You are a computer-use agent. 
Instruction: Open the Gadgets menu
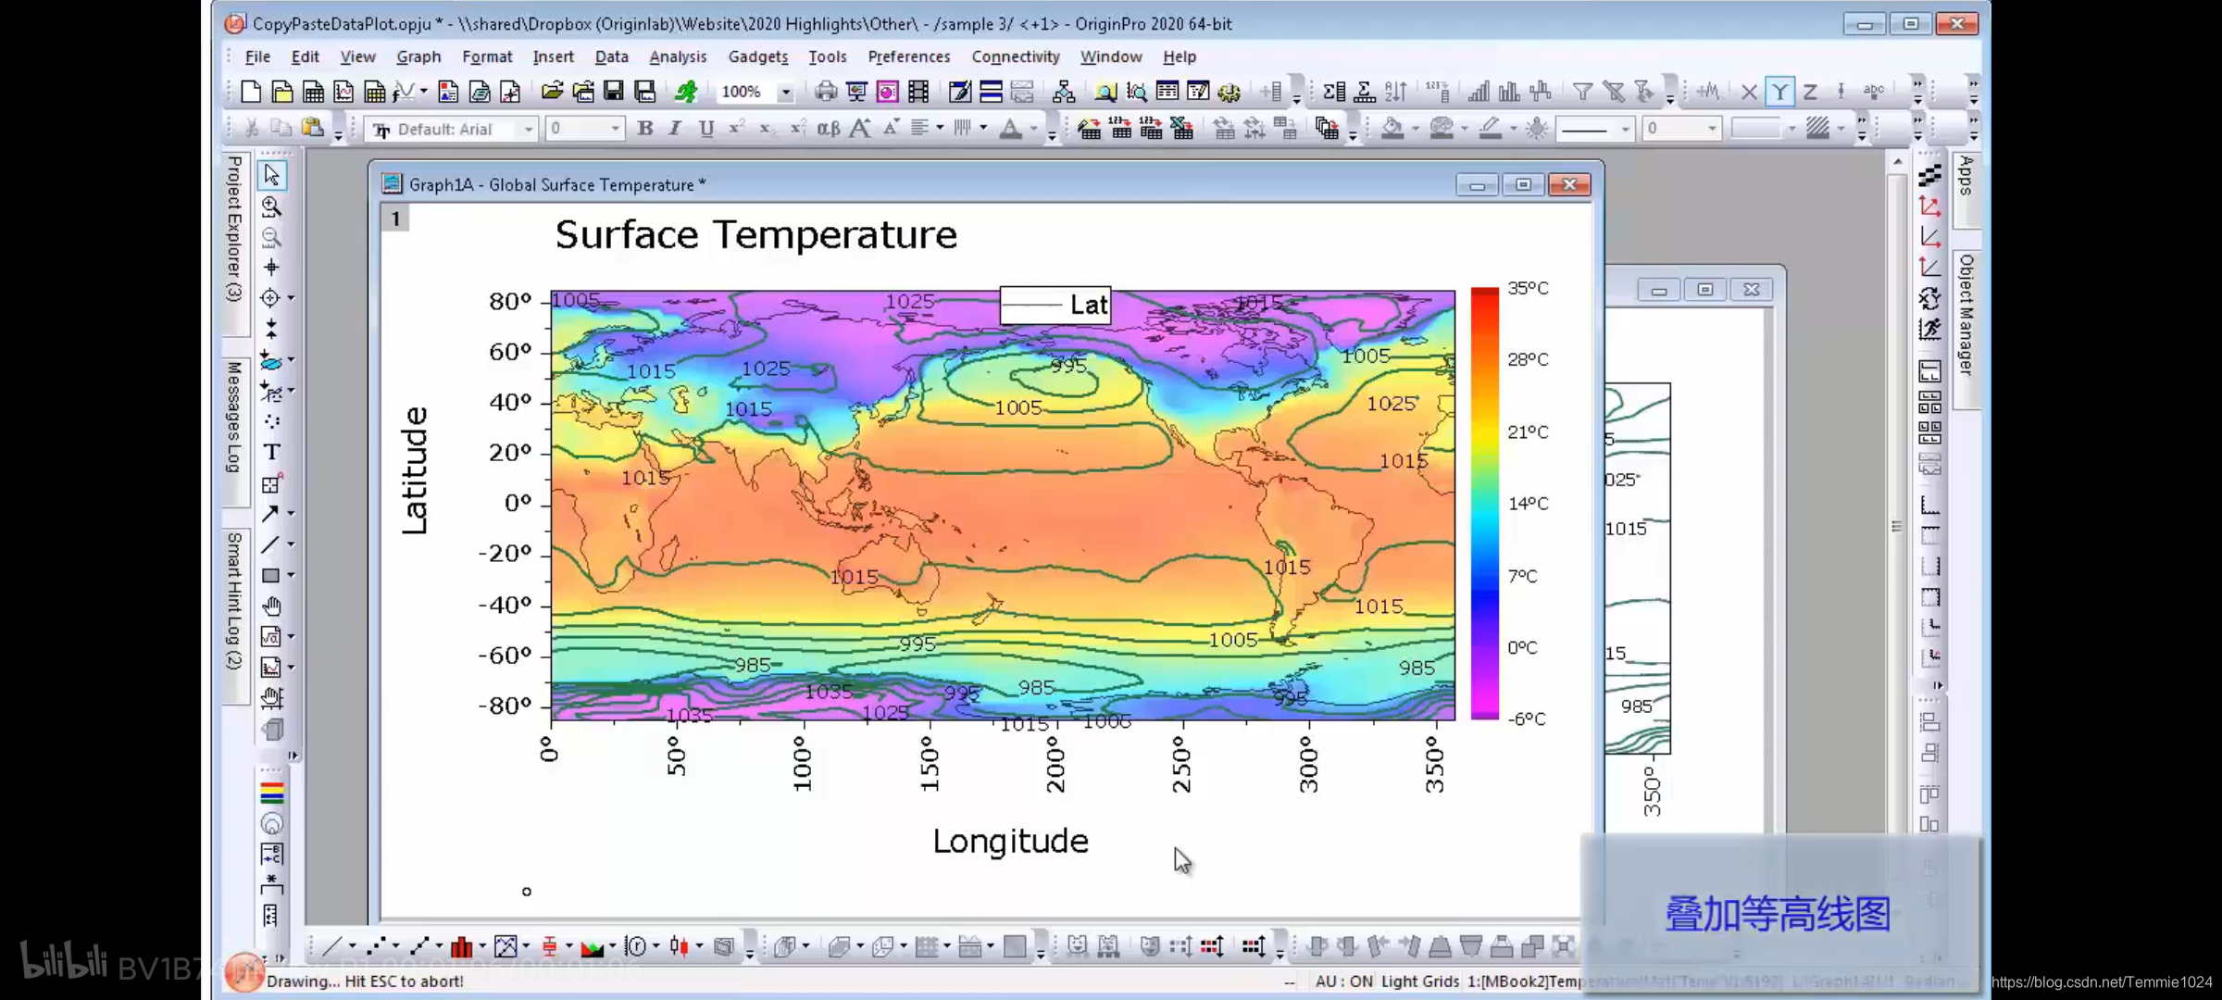click(x=757, y=56)
